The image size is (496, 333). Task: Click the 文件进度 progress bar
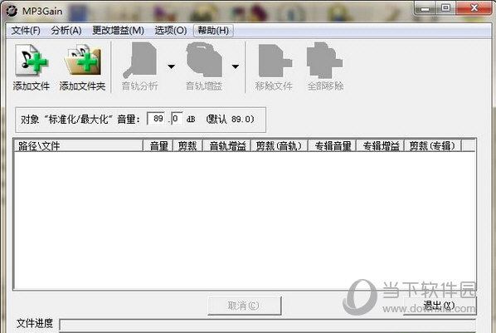(268, 325)
